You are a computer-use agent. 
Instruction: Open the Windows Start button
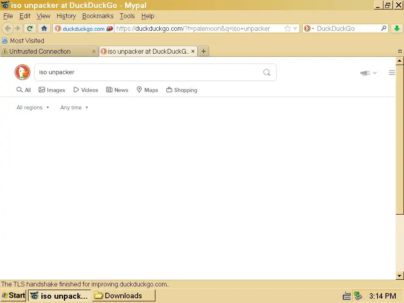point(13,295)
